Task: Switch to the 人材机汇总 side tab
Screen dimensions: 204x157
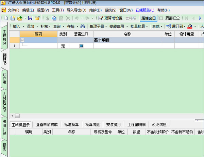Action: 4,102
